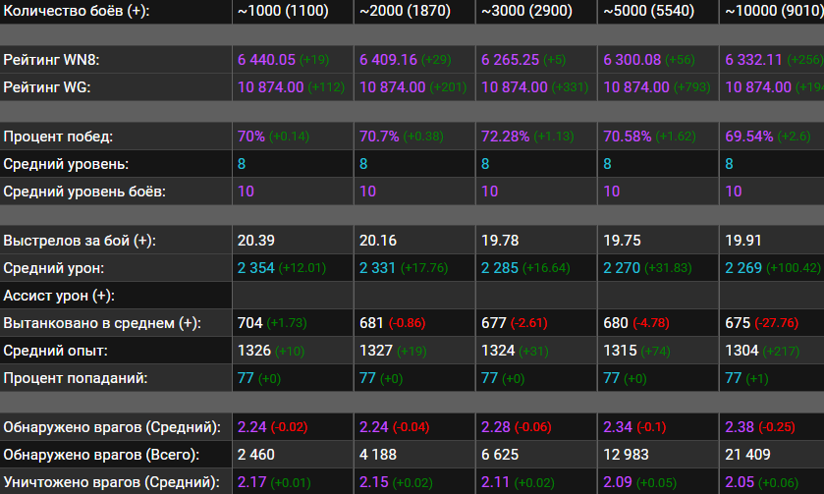Click total spotted "2 460"
This screenshot has height=494, width=824.
click(x=256, y=454)
